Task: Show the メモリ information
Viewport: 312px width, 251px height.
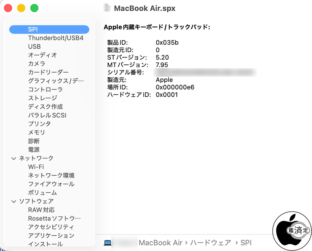Action: point(37,132)
